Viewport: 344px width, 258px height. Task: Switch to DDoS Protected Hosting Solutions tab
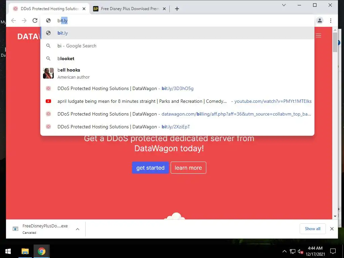tap(49, 9)
